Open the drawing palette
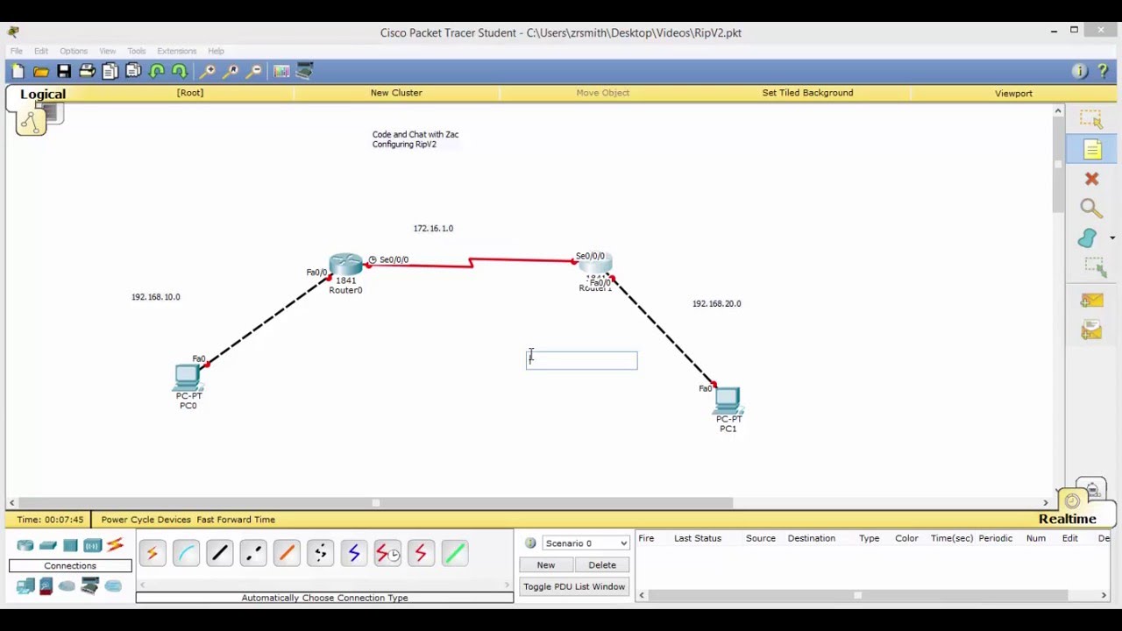1122x631 pixels. 281,72
